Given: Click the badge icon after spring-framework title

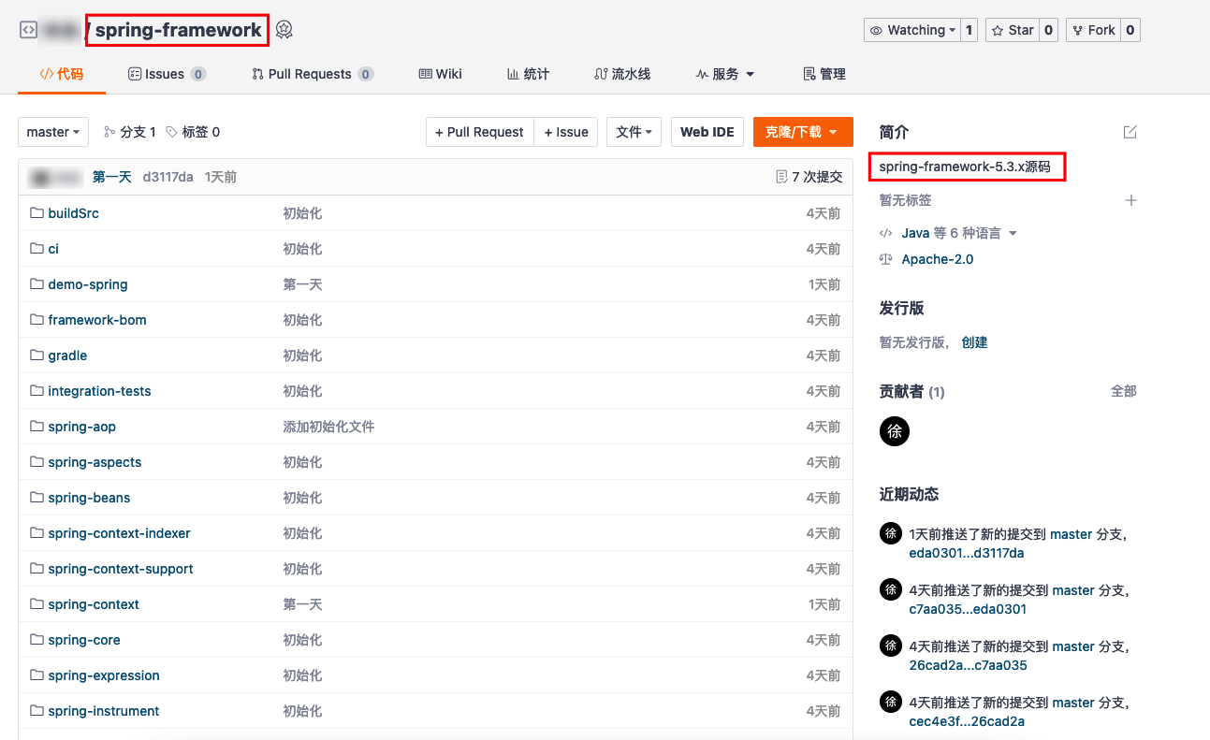Looking at the screenshot, I should pos(284,30).
